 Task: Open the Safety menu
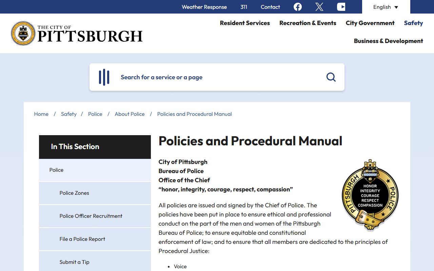413,23
